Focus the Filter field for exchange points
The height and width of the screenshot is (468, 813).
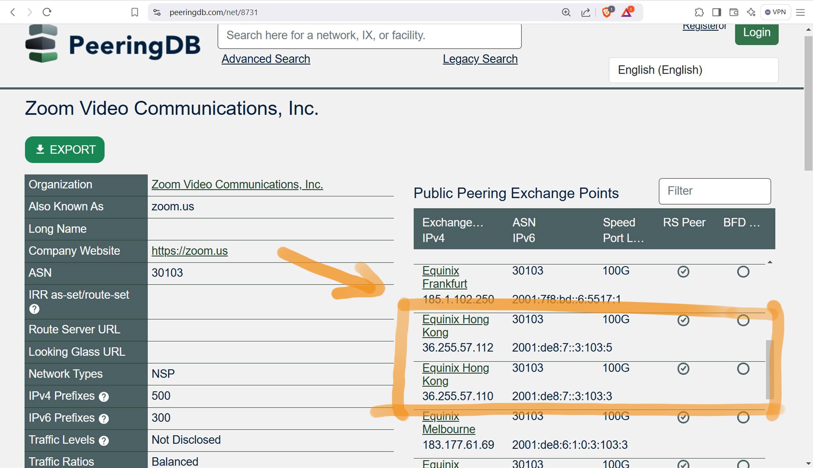pyautogui.click(x=715, y=191)
